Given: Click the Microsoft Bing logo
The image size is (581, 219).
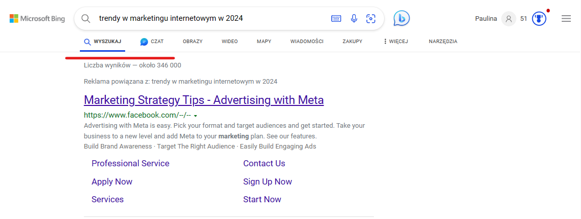Looking at the screenshot, I should (x=37, y=18).
